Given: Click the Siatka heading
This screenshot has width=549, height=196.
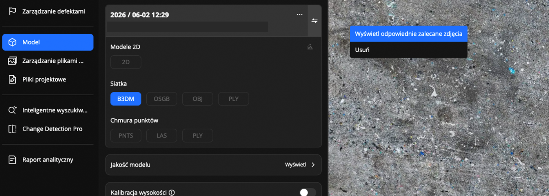Looking at the screenshot, I should click(x=118, y=83).
